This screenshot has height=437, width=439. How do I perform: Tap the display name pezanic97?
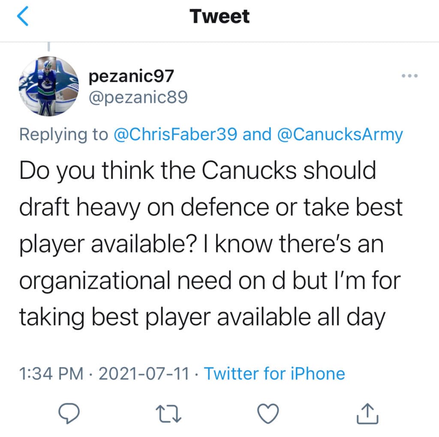pos(131,77)
